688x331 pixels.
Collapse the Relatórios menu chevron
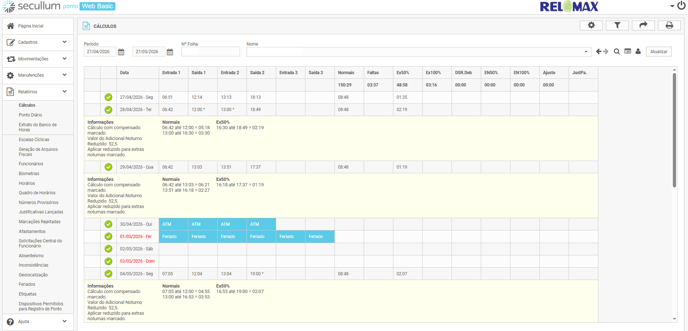coord(64,92)
